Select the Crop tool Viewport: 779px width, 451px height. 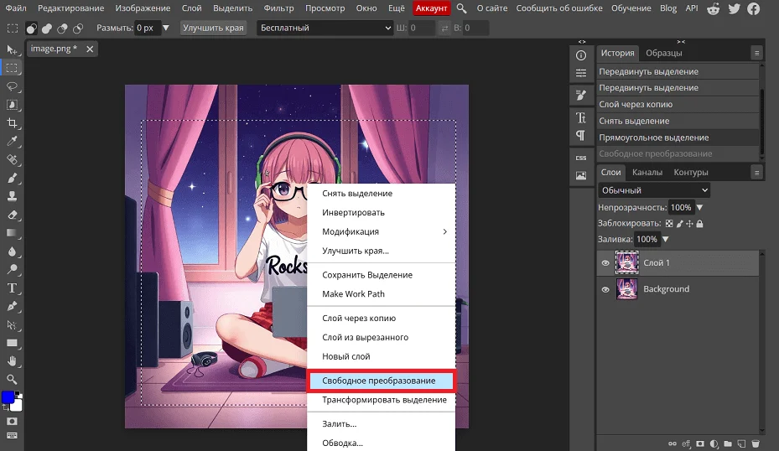(x=13, y=122)
